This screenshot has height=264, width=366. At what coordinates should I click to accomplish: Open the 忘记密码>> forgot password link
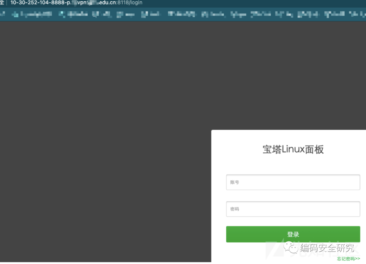348,259
